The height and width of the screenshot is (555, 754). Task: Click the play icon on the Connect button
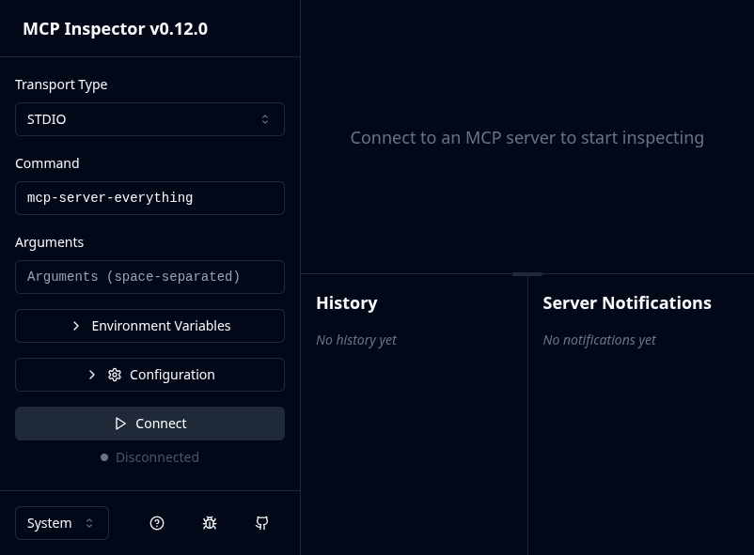[120, 424]
